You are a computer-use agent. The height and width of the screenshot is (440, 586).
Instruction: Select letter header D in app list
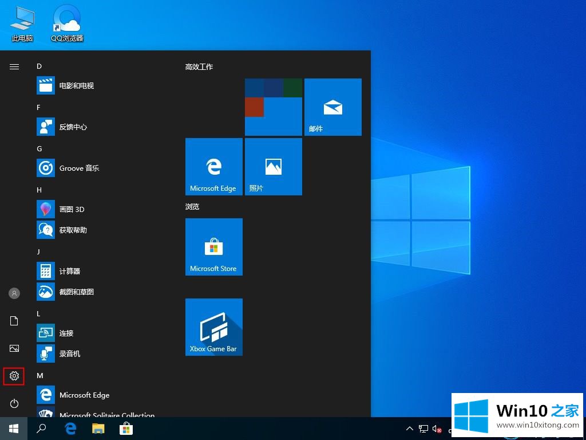pyautogui.click(x=39, y=66)
